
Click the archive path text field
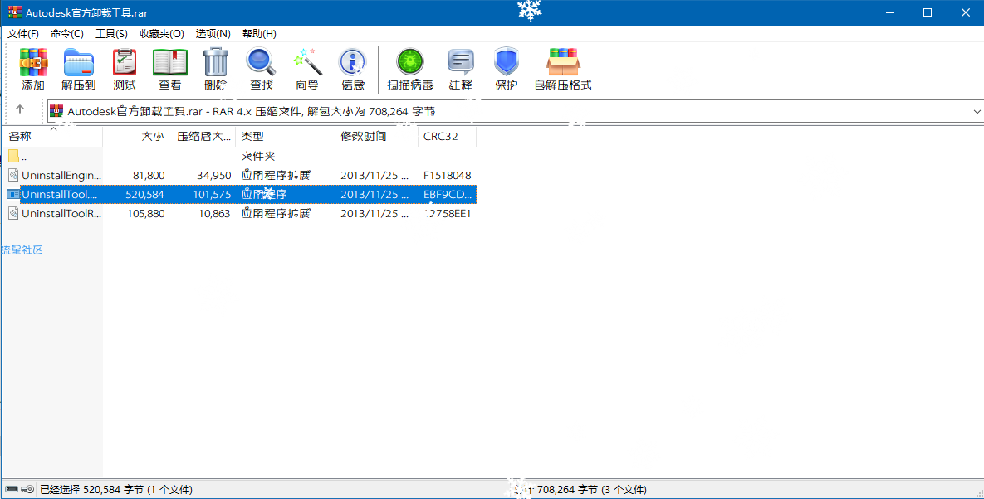click(515, 111)
